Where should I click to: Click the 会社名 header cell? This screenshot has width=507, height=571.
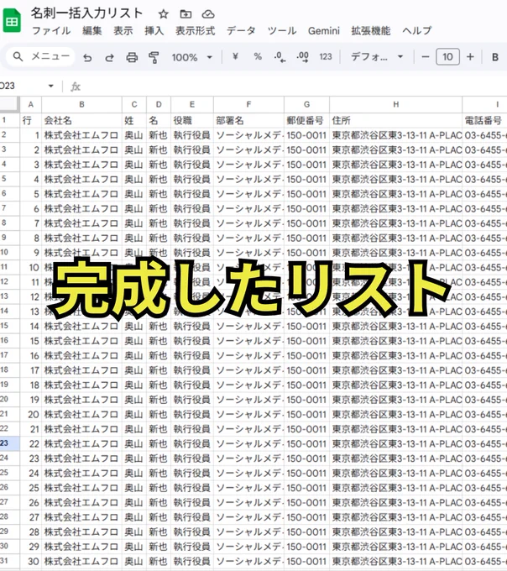(x=82, y=121)
